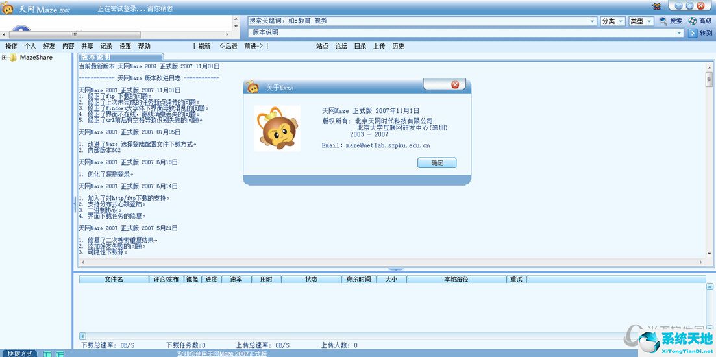
Task: Click the magnifier search icon
Action: (663, 21)
